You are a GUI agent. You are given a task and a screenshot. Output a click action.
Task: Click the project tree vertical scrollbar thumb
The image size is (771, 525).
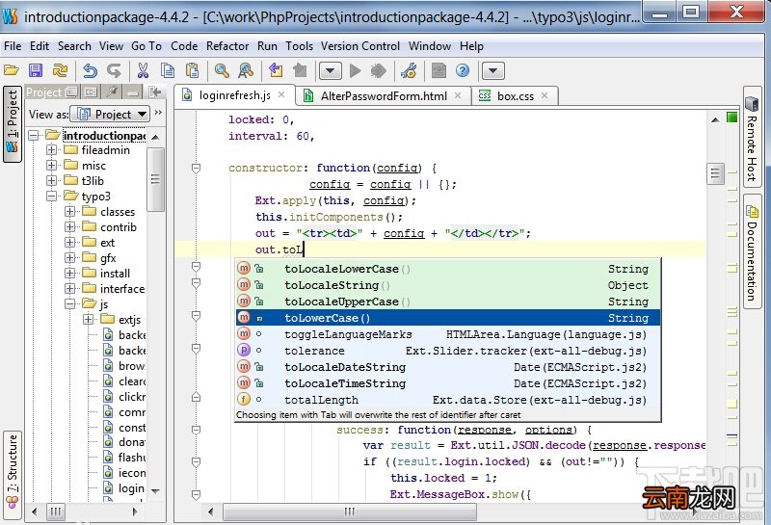[x=155, y=179]
